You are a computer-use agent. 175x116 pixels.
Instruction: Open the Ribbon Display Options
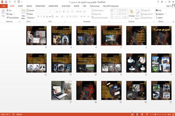click(x=162, y=2)
